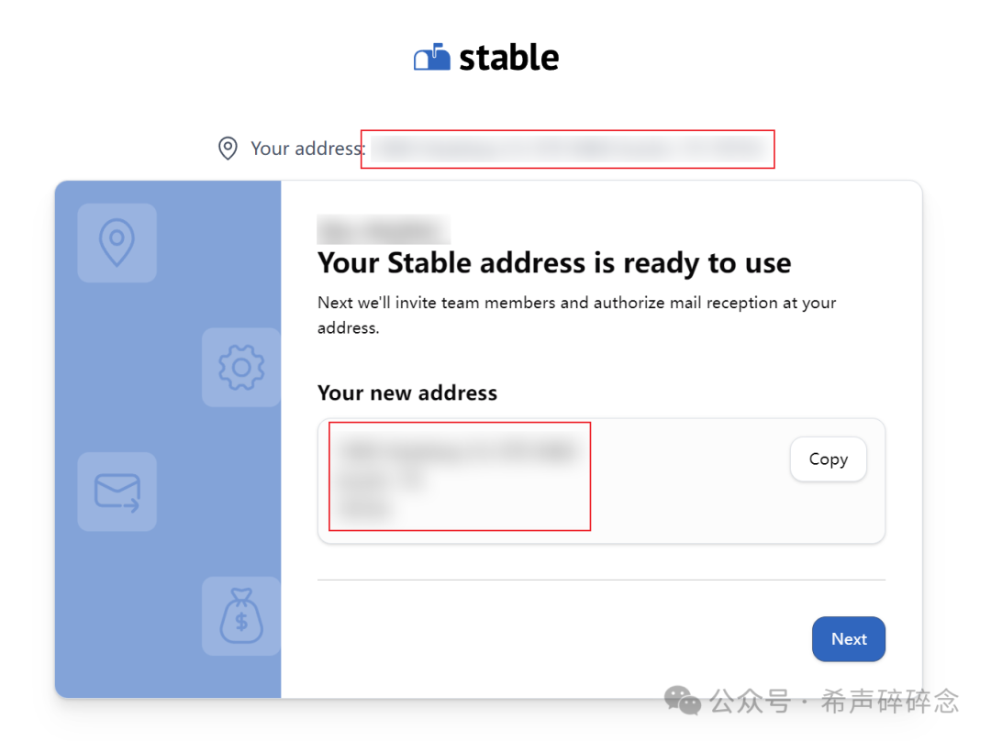Copy the new Stable address

coord(828,459)
